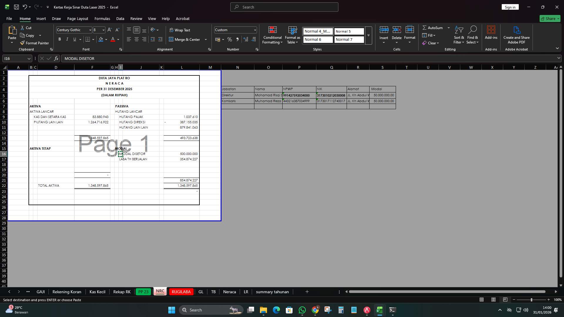Viewport: 564px width, 317px height.
Task: Create and Share Adobe PDF
Action: (x=516, y=35)
